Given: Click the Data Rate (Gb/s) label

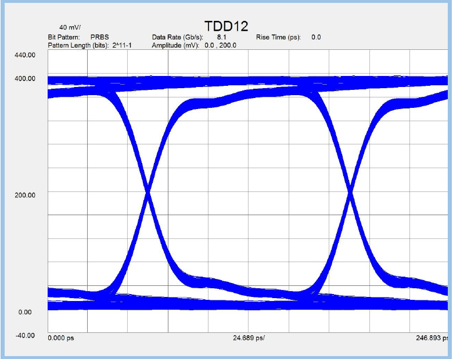Looking at the screenshot, I should [178, 37].
